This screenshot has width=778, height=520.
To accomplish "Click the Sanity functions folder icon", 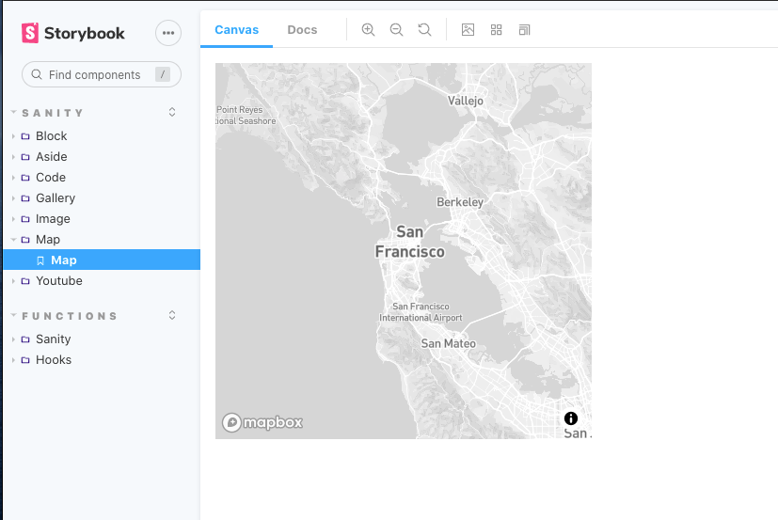I will pos(25,339).
